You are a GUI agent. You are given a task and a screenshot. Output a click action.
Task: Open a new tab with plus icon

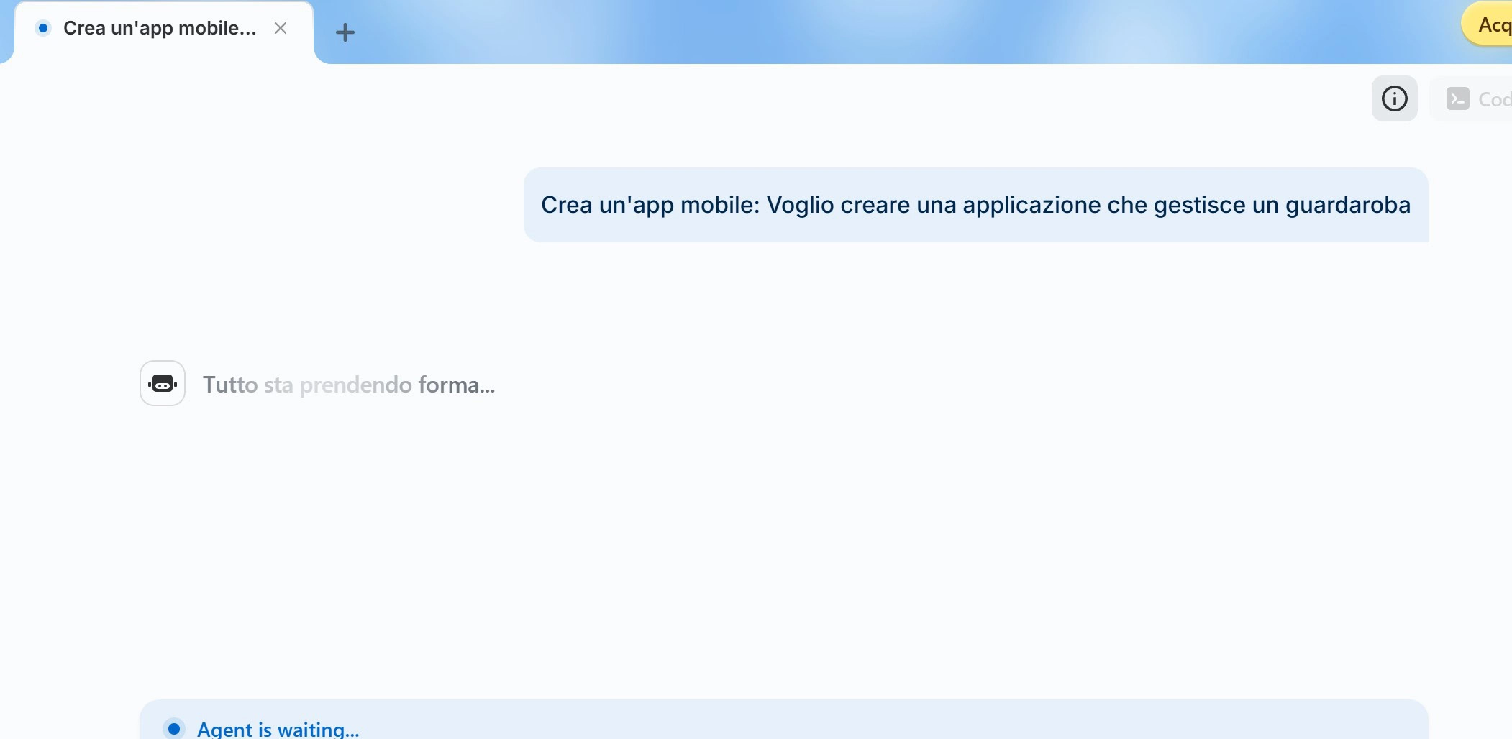345,32
